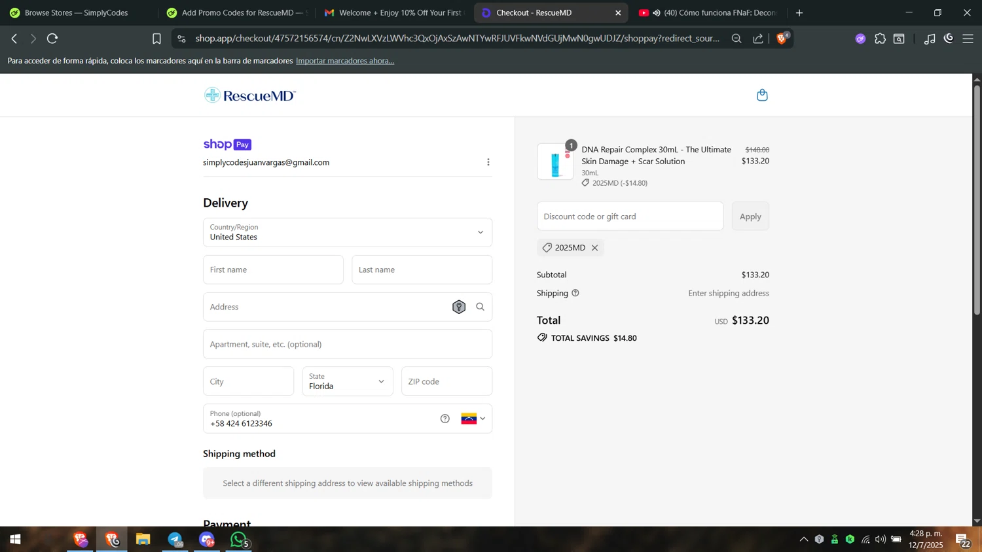Click the address autofill shield icon

[459, 307]
